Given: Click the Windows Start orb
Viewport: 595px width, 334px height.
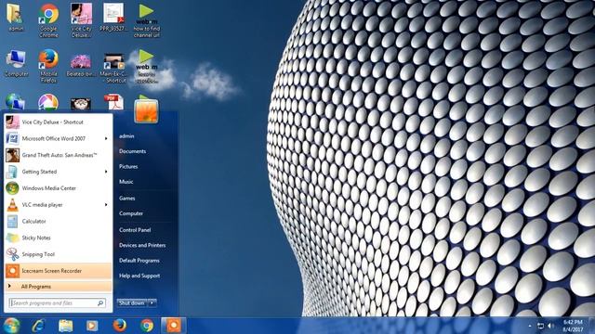Looking at the screenshot, I should click(11, 326).
